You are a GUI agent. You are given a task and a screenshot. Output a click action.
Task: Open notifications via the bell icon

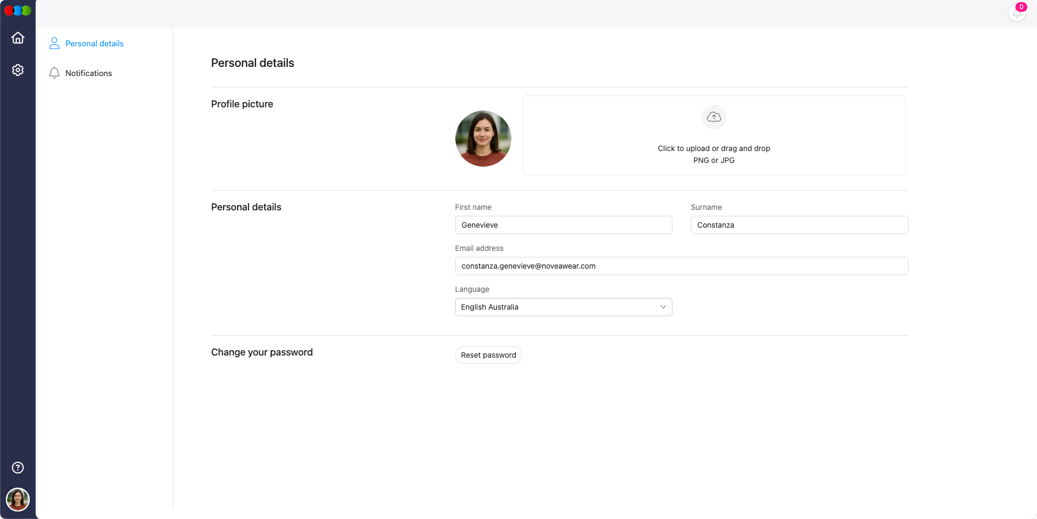click(x=1016, y=13)
